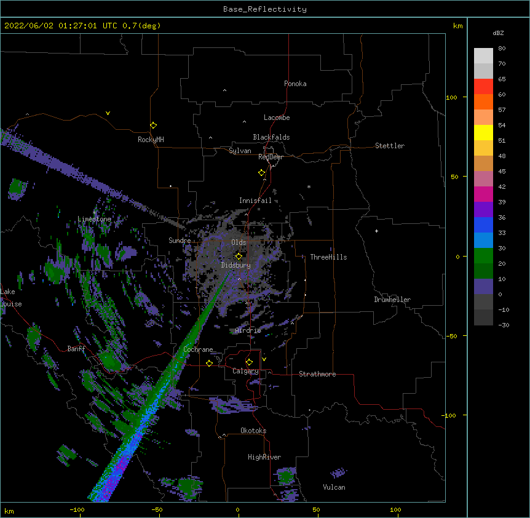
Task: Click the -50 tick on the bottom axis
Action: coord(157,510)
